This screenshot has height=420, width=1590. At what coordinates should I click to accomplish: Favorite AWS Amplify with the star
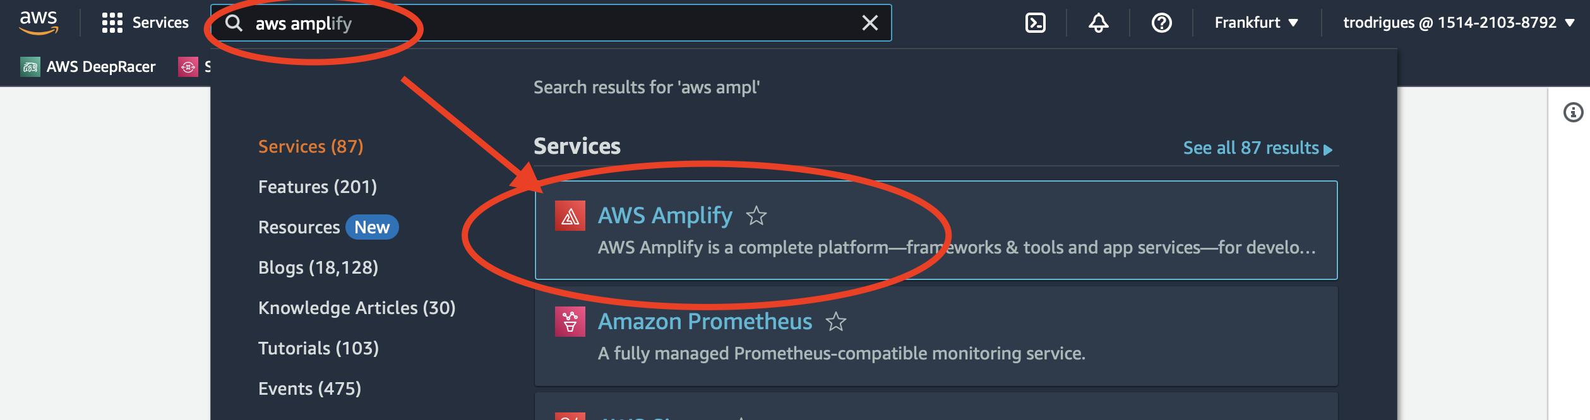coord(756,216)
